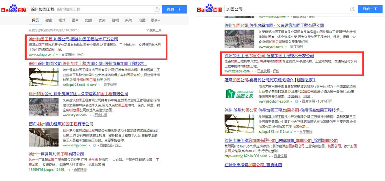
Task: Switch to the 图片 tab
Action: coord(75,21)
